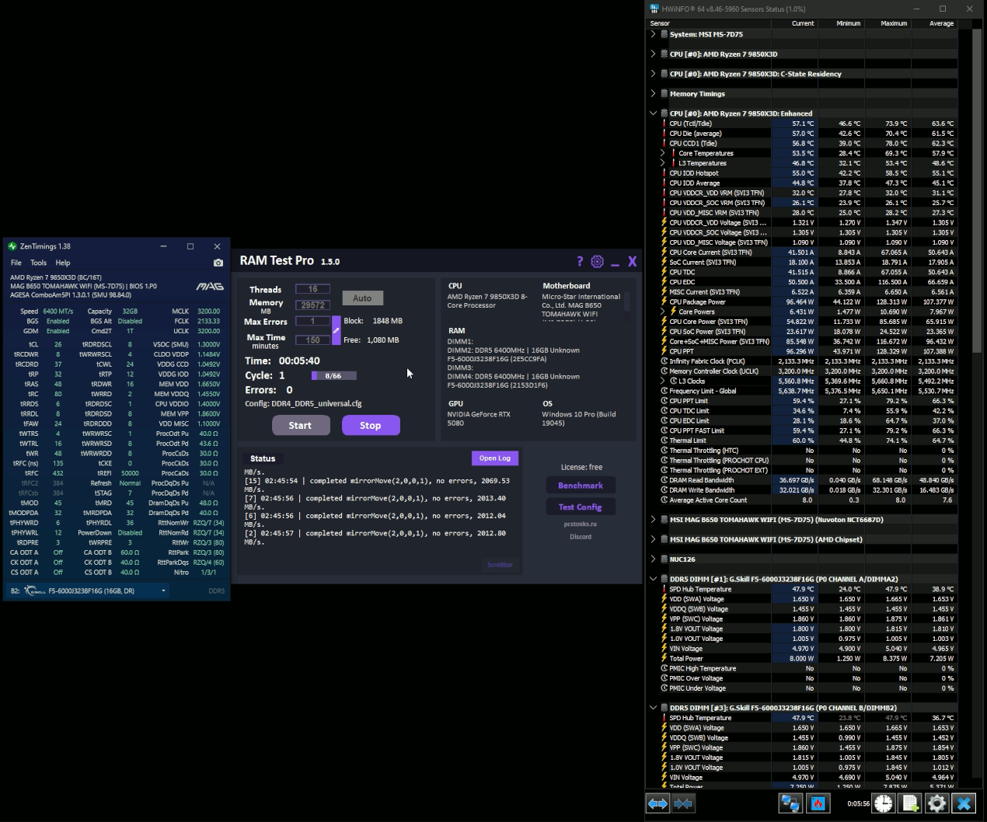
Task: Collapse the CPU Enhanced sensor group
Action: pos(653,113)
